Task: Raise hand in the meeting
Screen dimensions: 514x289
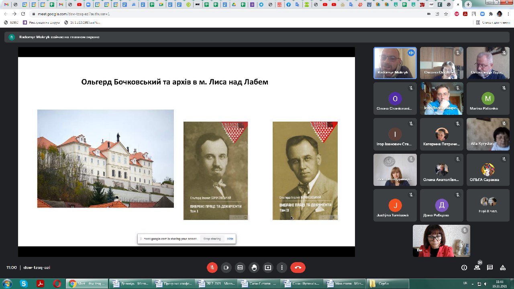Action: click(254, 267)
